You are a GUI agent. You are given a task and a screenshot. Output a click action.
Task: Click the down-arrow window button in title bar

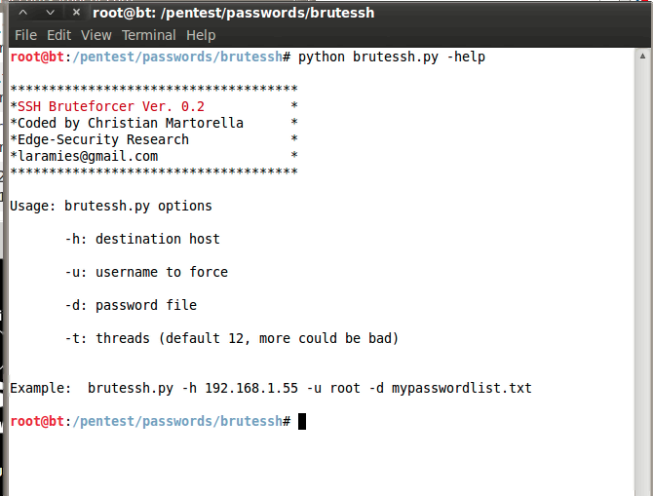click(x=49, y=13)
